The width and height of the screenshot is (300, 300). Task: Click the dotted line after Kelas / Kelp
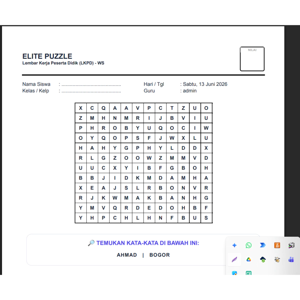click(x=91, y=91)
